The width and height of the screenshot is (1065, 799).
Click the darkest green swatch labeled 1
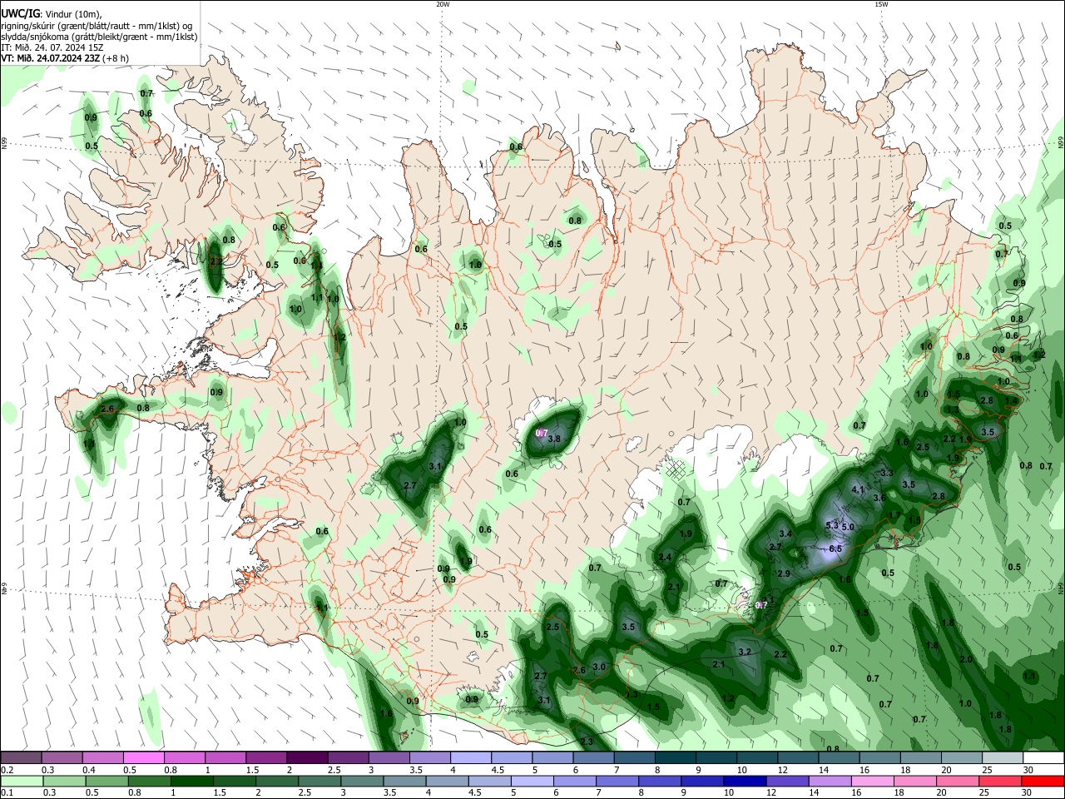point(191,781)
